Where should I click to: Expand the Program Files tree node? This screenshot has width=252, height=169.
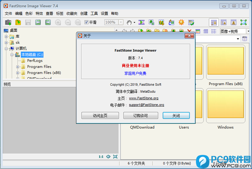[x=18, y=67]
